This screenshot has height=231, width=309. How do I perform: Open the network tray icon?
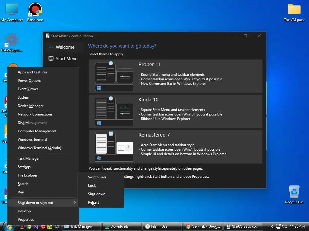click(x=278, y=226)
